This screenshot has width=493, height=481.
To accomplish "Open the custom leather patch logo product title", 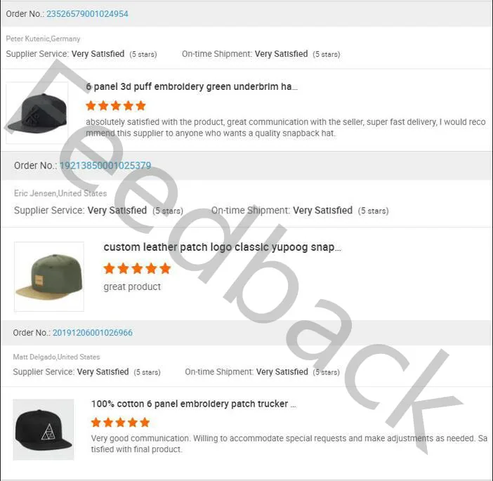I will click(222, 247).
